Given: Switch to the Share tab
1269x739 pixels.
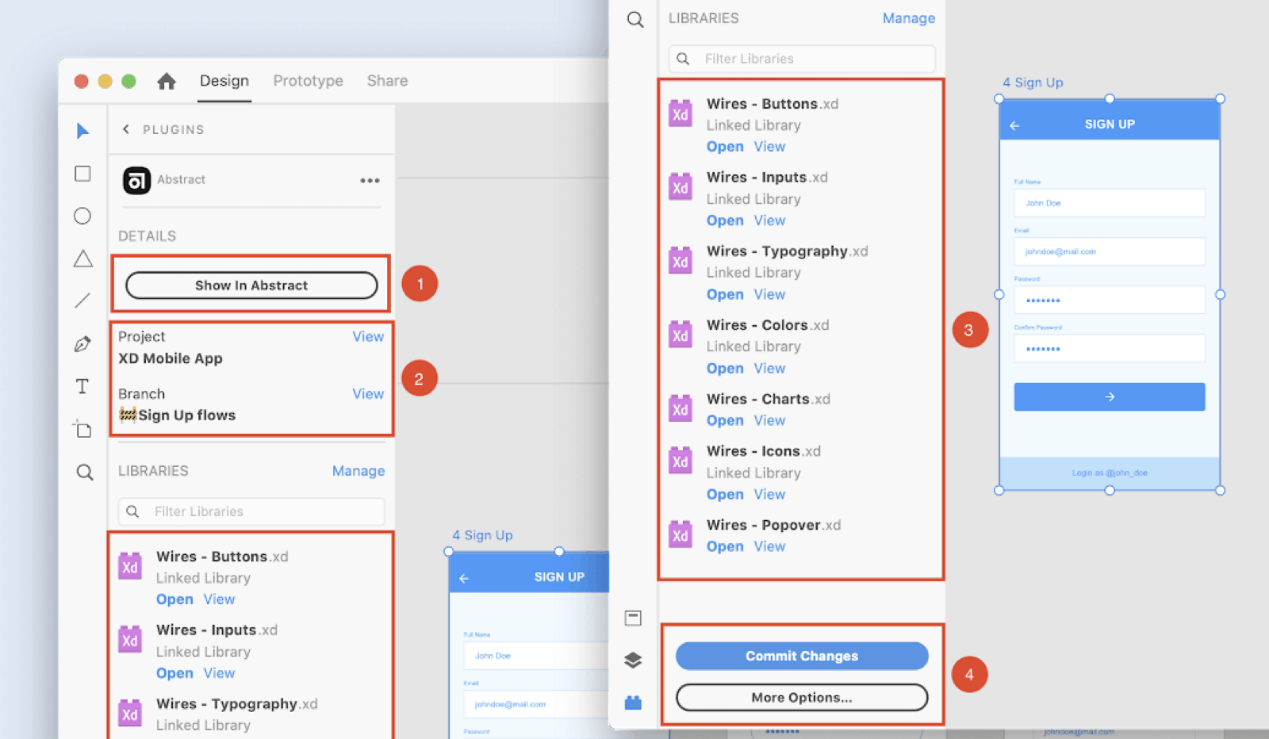Looking at the screenshot, I should point(388,81).
